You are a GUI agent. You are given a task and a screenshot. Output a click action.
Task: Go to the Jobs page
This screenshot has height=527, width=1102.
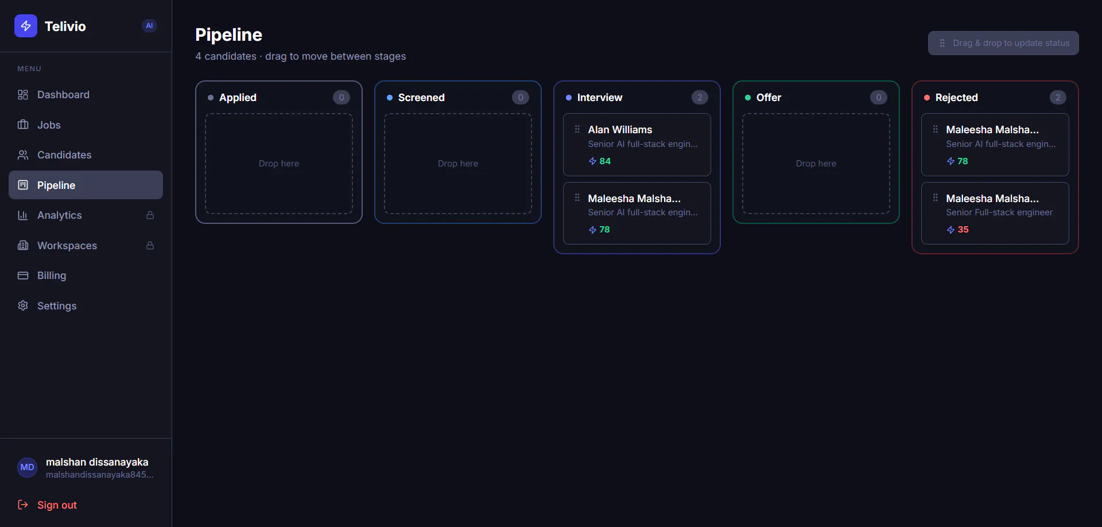pos(86,125)
